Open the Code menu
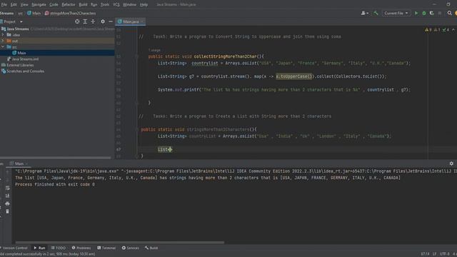Image resolution: width=457 pixels, height=257 pixels. (54, 5)
